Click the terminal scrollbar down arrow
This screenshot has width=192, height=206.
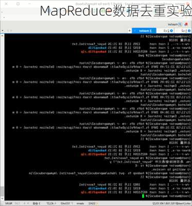coord(2,199)
